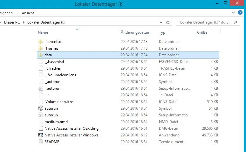Click the Anwendung type cell
Viewport: 246px width, 152px height.
pos(169,135)
